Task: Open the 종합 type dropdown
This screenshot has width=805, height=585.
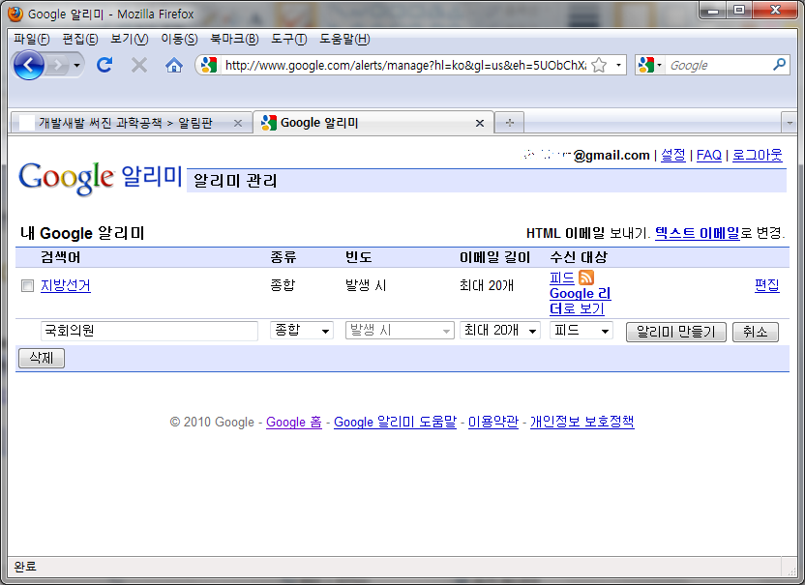Action: point(302,331)
